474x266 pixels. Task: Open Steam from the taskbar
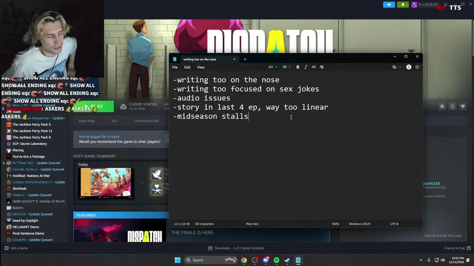(287, 260)
